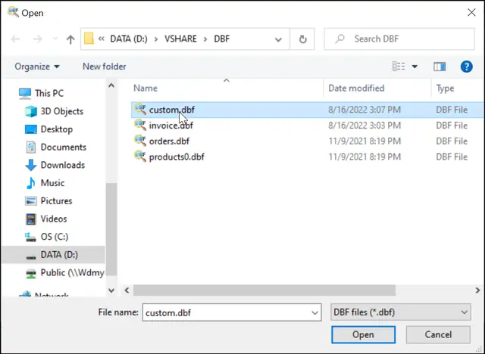This screenshot has width=485, height=354.
Task: Expand the Organize dropdown menu
Action: click(37, 67)
